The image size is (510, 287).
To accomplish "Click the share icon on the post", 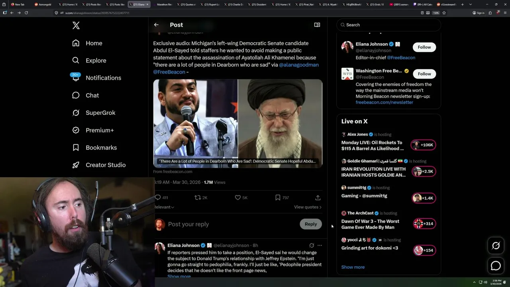I will point(318,198).
